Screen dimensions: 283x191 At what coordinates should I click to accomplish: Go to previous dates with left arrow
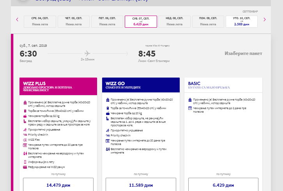[x=17, y=19]
